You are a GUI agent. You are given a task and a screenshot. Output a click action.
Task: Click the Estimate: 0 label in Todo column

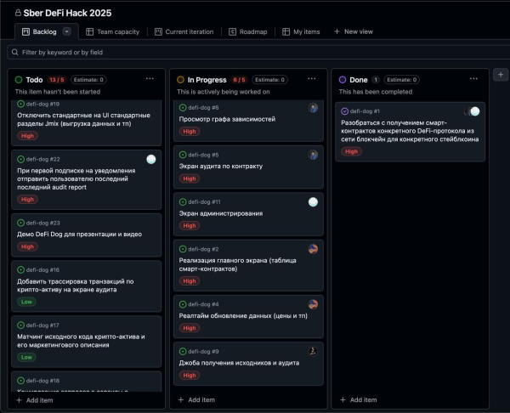click(x=88, y=80)
